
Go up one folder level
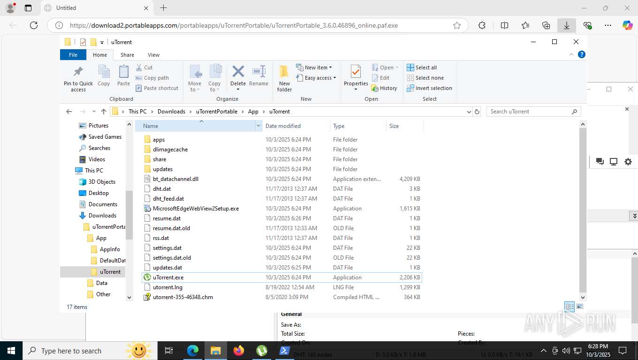[x=104, y=112]
